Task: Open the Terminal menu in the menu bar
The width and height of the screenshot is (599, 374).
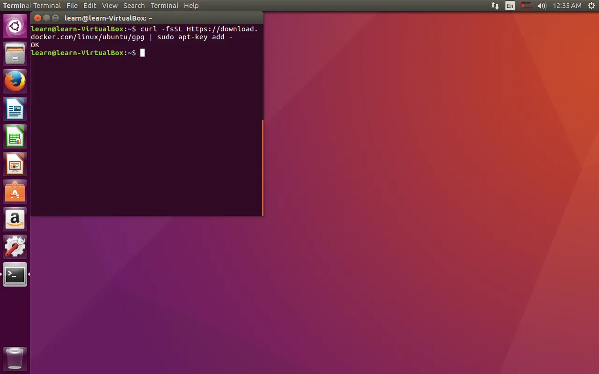Action: click(x=47, y=6)
